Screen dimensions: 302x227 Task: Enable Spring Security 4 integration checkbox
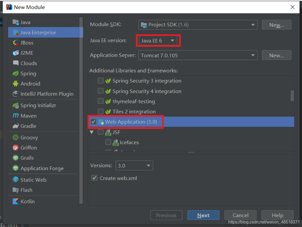[x=101, y=91]
